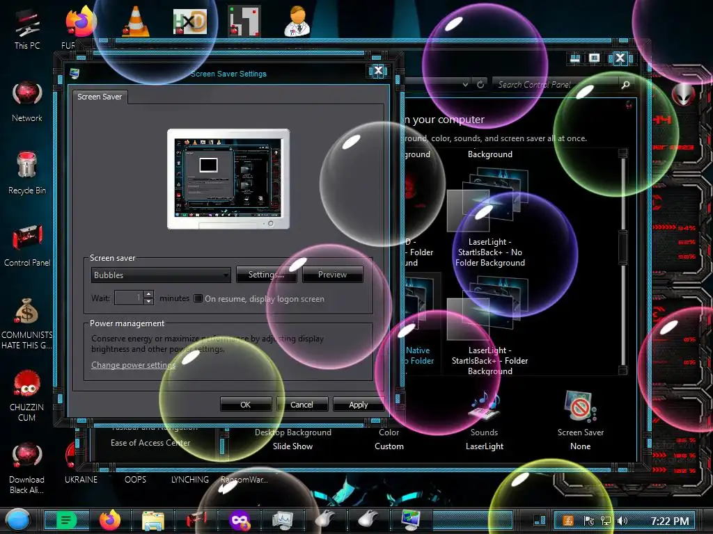The width and height of the screenshot is (713, 534).
Task: Click the Start orb on the taskbar
Action: pyautogui.click(x=17, y=520)
